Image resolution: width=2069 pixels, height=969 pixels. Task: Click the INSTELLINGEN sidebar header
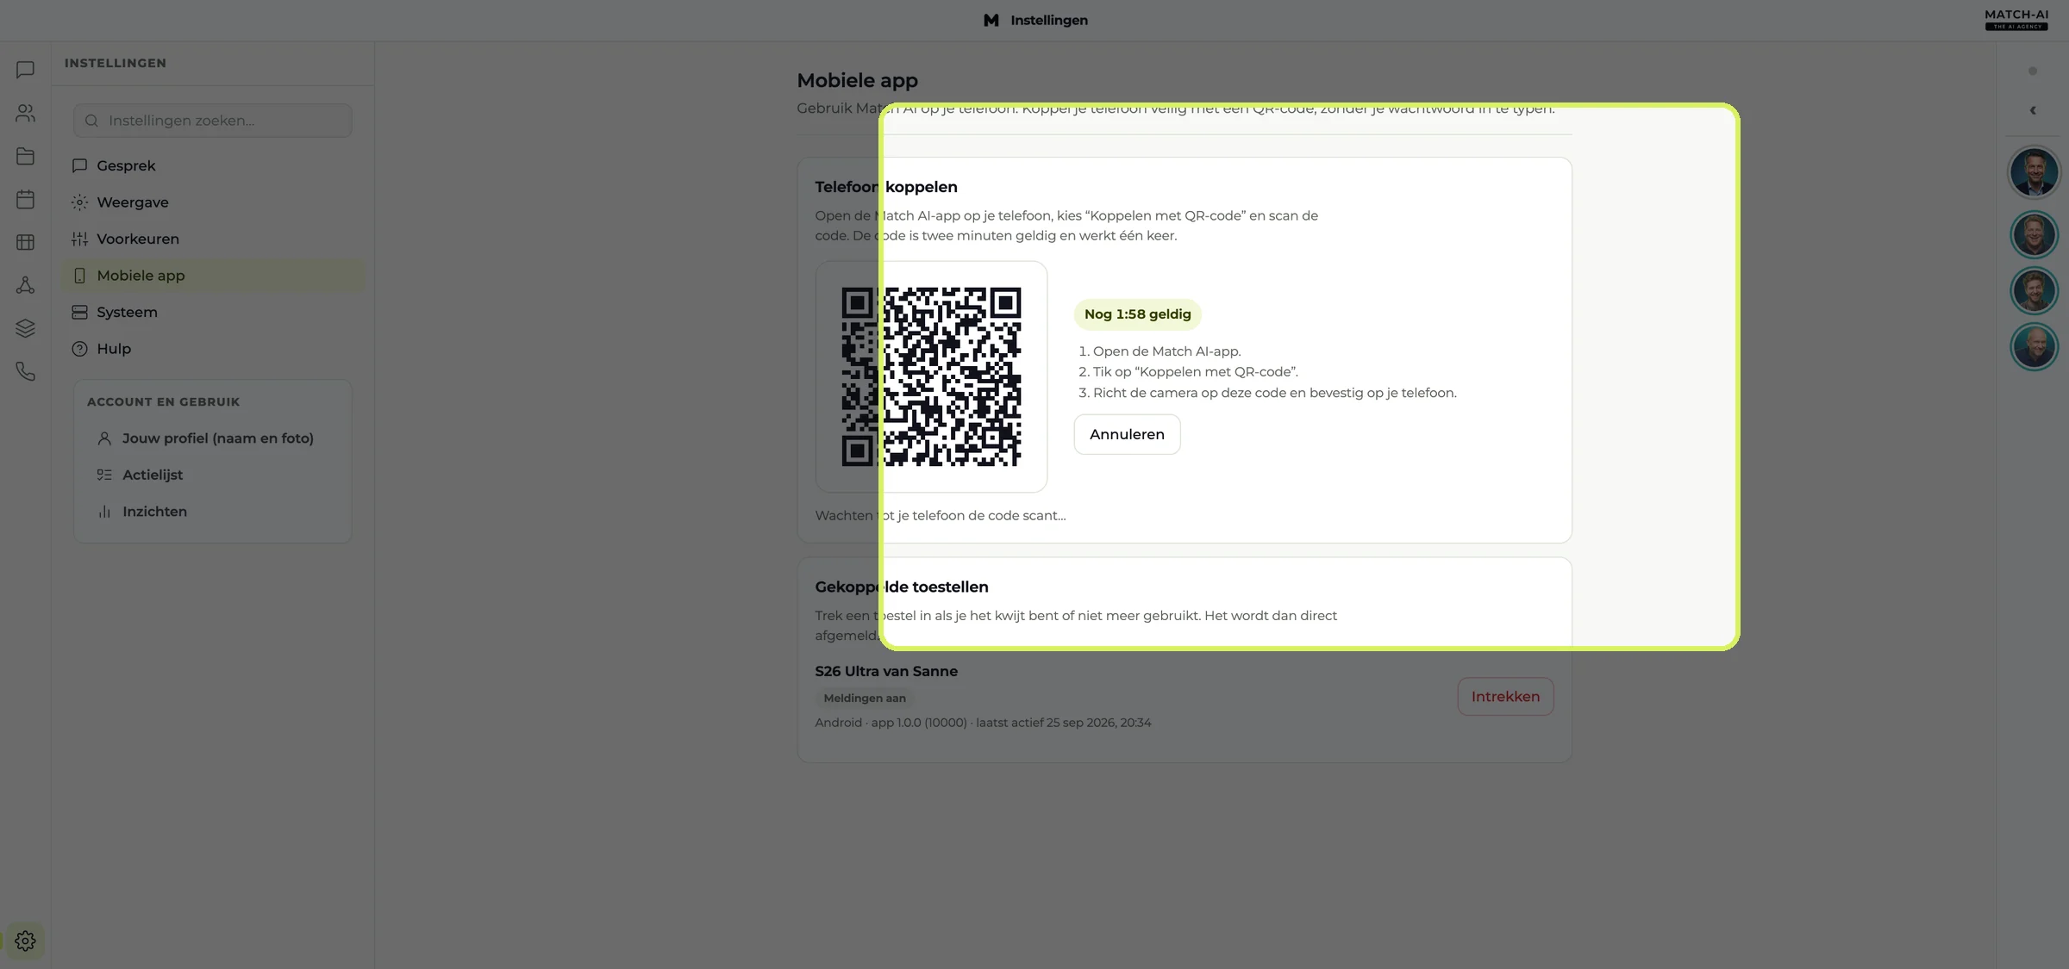click(x=116, y=63)
